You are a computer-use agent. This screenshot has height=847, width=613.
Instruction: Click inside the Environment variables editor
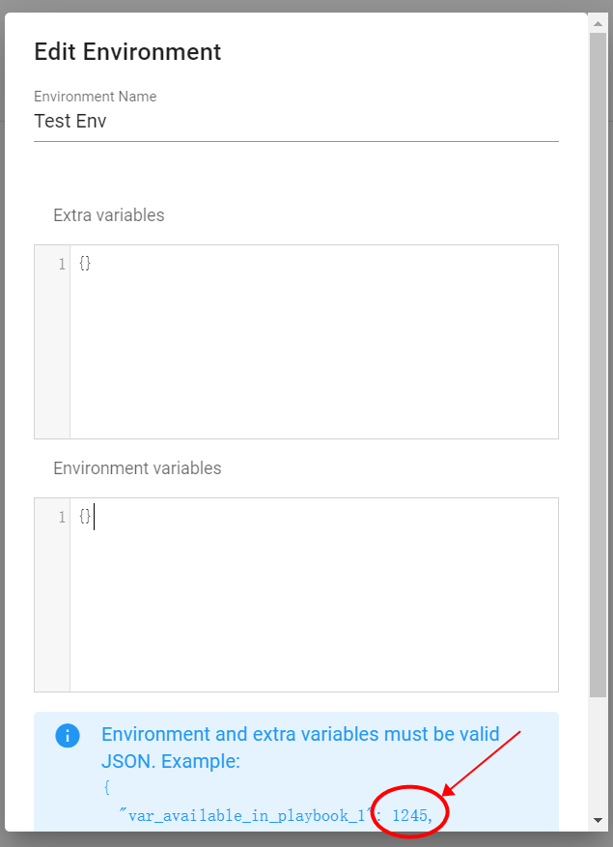314,599
